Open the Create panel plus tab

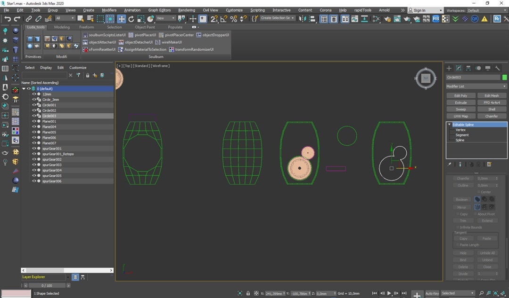pyautogui.click(x=449, y=68)
